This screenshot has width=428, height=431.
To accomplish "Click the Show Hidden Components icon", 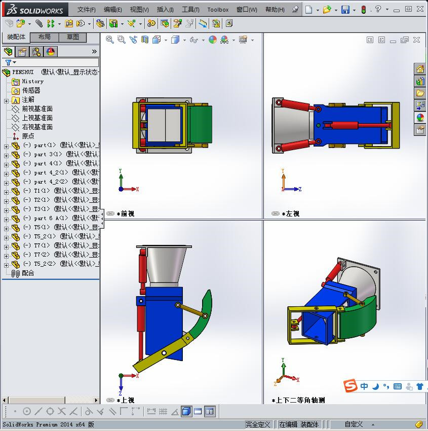I will [x=100, y=24].
